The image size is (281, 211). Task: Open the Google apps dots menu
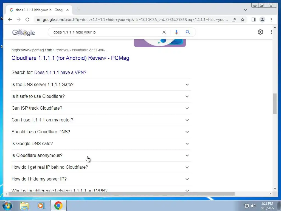click(x=271, y=32)
